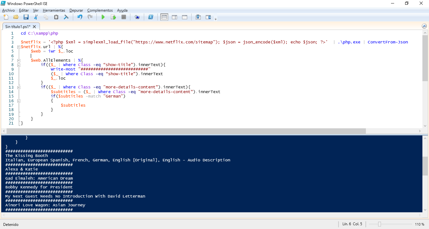
Task: Run the script with the green play icon
Action: tap(103, 17)
